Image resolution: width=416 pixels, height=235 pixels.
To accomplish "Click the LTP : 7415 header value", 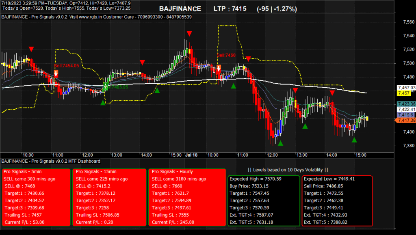I will tap(230, 9).
